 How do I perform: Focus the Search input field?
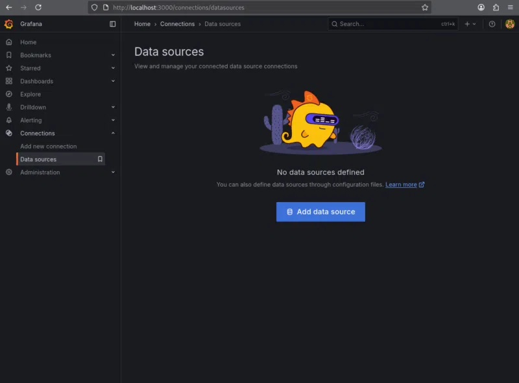pos(393,24)
